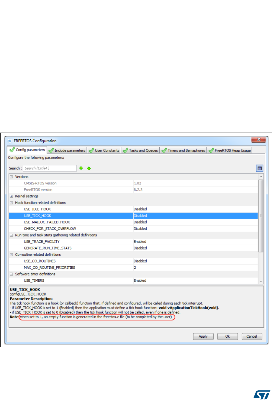The height and width of the screenshot is (401, 272).
Task: Select the MAX_CO_ROUTINE_PRIORITIES row
Action: click(133, 268)
